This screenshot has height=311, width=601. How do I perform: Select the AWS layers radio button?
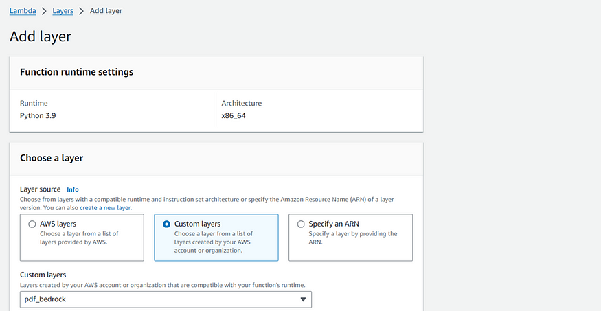tap(32, 224)
